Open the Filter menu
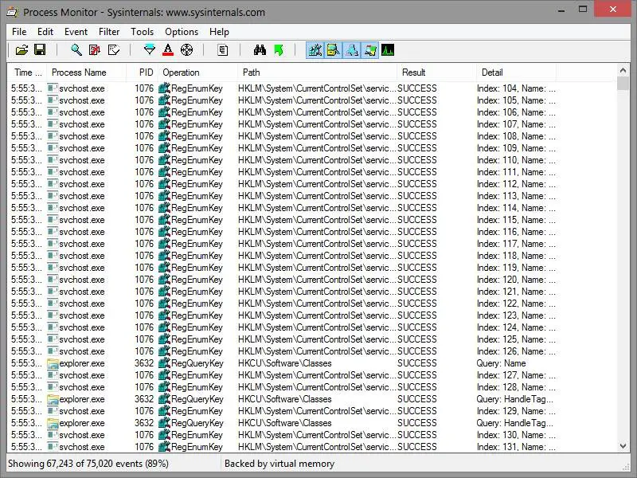 (109, 32)
